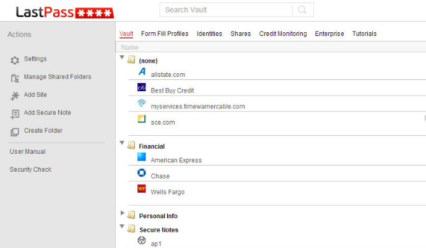Collapse the (none) folder triangle
The width and height of the screenshot is (426, 248).
tap(122, 57)
